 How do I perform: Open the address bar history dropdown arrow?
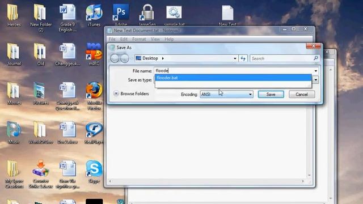(235, 58)
